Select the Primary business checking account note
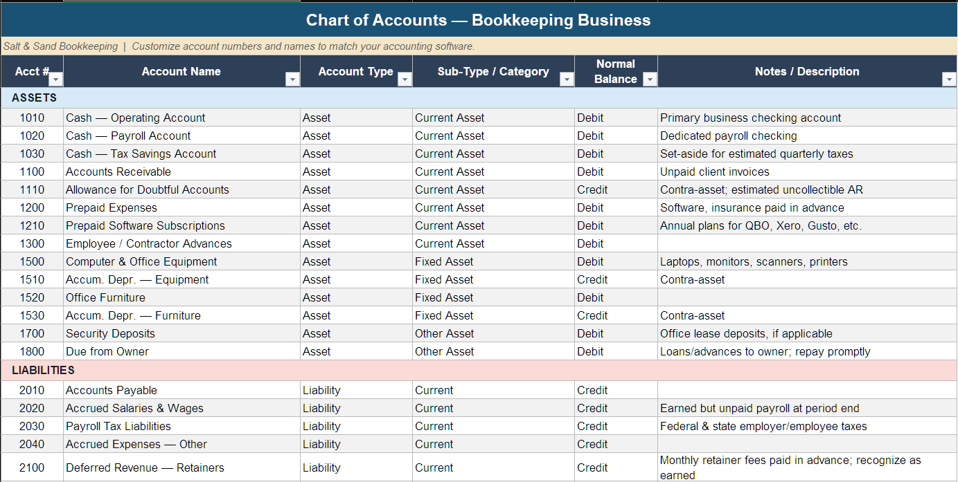This screenshot has height=482, width=958. 808,118
